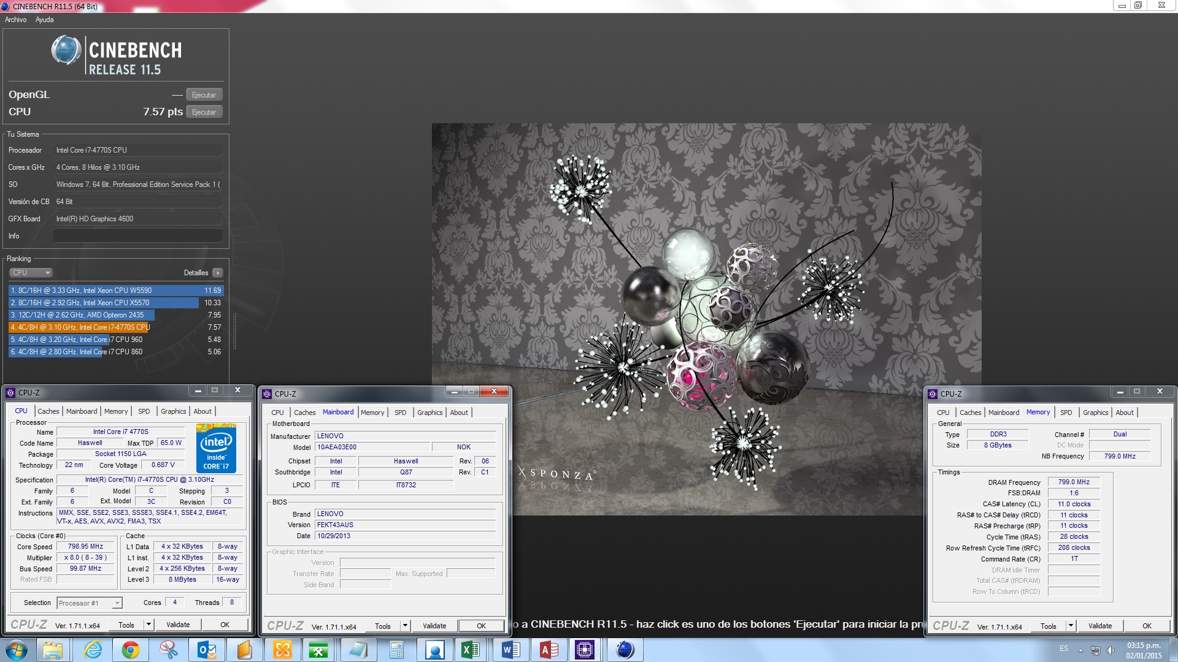This screenshot has height=662, width=1178.
Task: Run the OpenGL test with Ejecutar
Action: (x=204, y=95)
